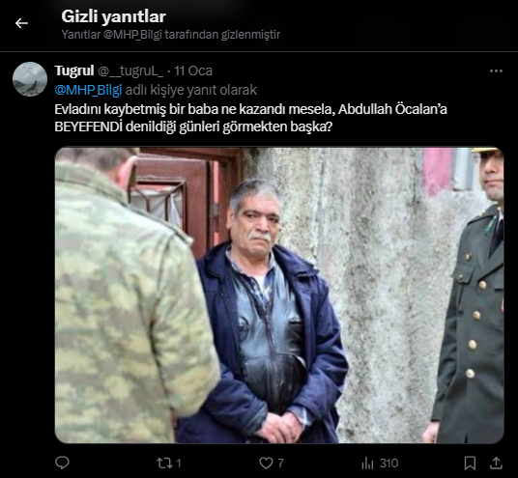
Task: Go back using the left arrow icon
Action: pyautogui.click(x=21, y=23)
